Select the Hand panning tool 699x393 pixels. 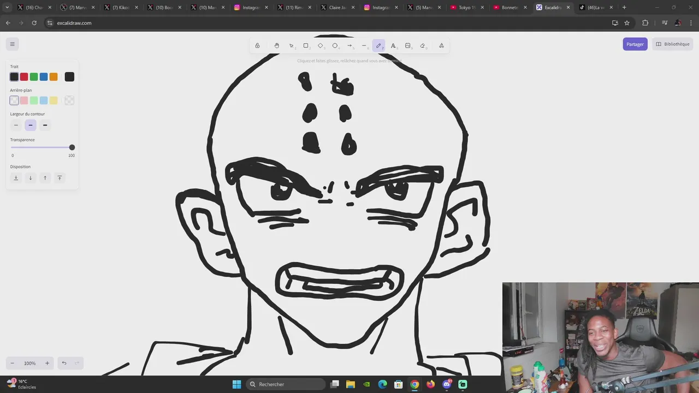click(x=277, y=45)
